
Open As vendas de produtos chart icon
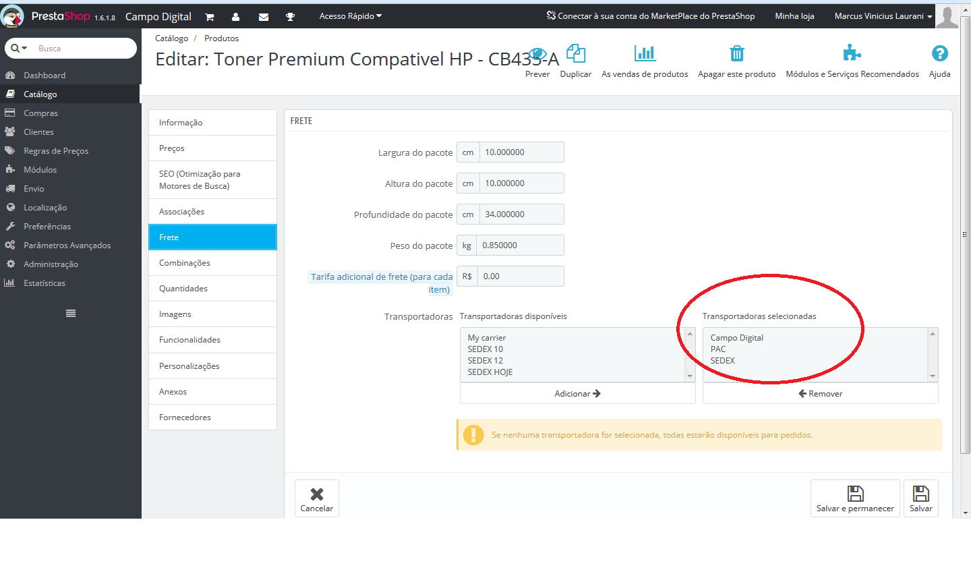pyautogui.click(x=645, y=53)
